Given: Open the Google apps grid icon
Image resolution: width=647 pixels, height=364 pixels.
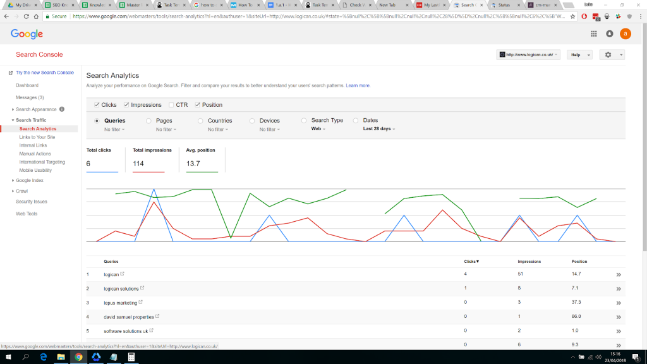Looking at the screenshot, I should pos(593,34).
